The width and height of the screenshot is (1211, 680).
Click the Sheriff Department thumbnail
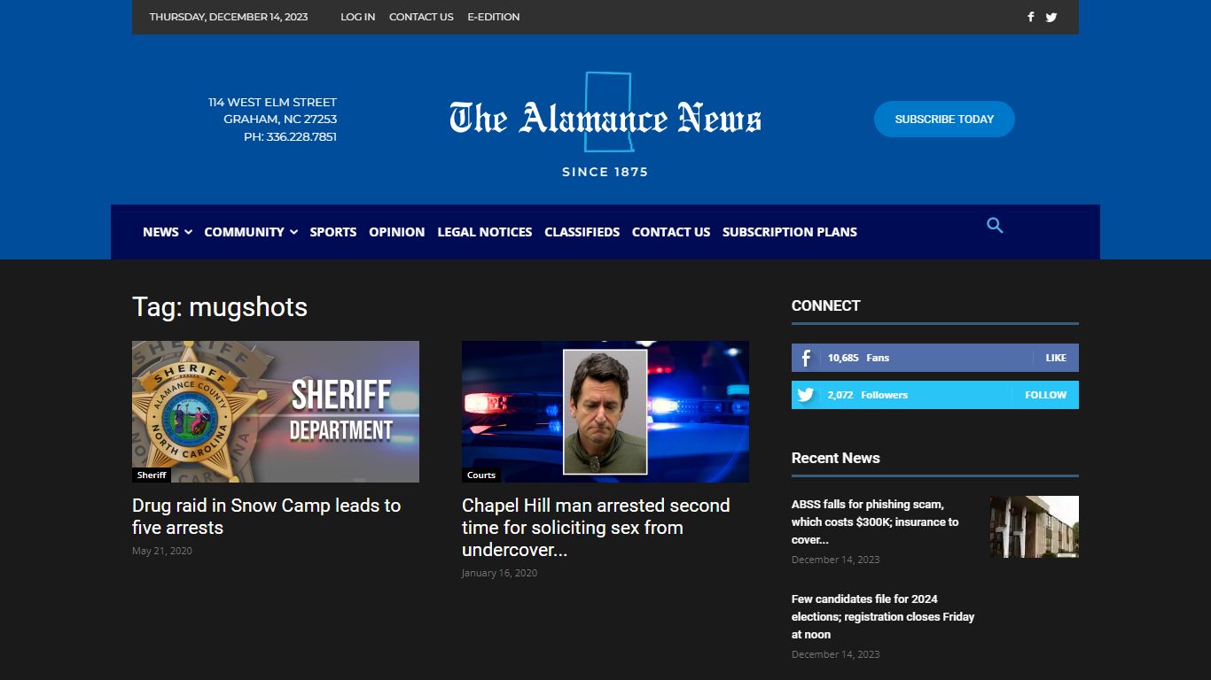(276, 412)
